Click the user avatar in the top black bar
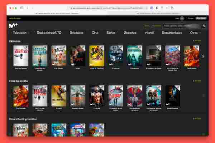 [182, 18]
